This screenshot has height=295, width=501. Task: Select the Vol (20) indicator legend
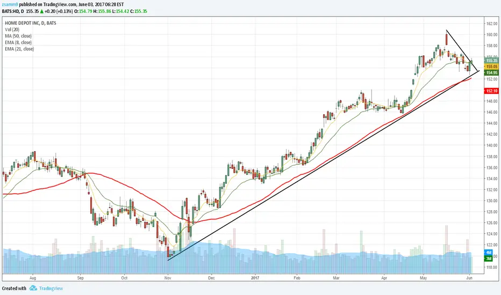click(12, 29)
